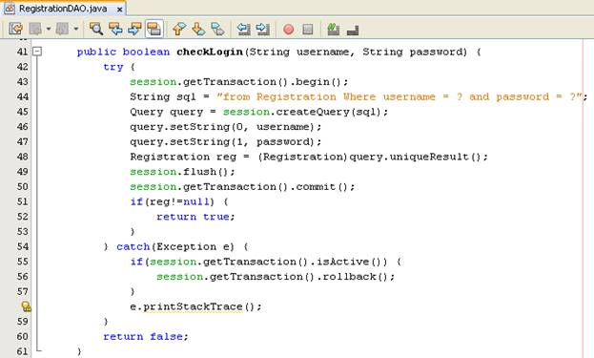Click the hint lightbulb on line 58
Image resolution: width=594 pixels, height=358 pixels.
[26, 306]
